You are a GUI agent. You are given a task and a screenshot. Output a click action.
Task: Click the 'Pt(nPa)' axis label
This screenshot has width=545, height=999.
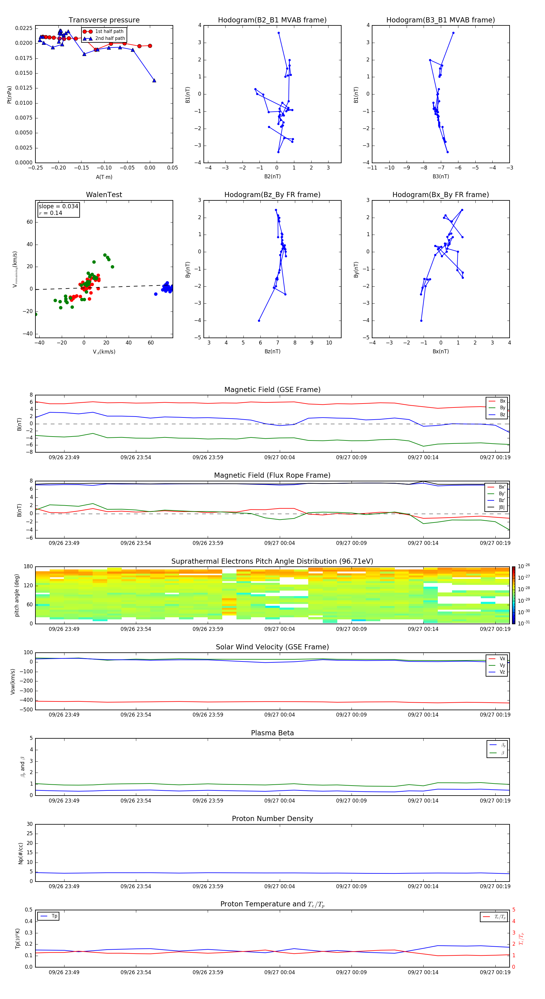coord(9,94)
